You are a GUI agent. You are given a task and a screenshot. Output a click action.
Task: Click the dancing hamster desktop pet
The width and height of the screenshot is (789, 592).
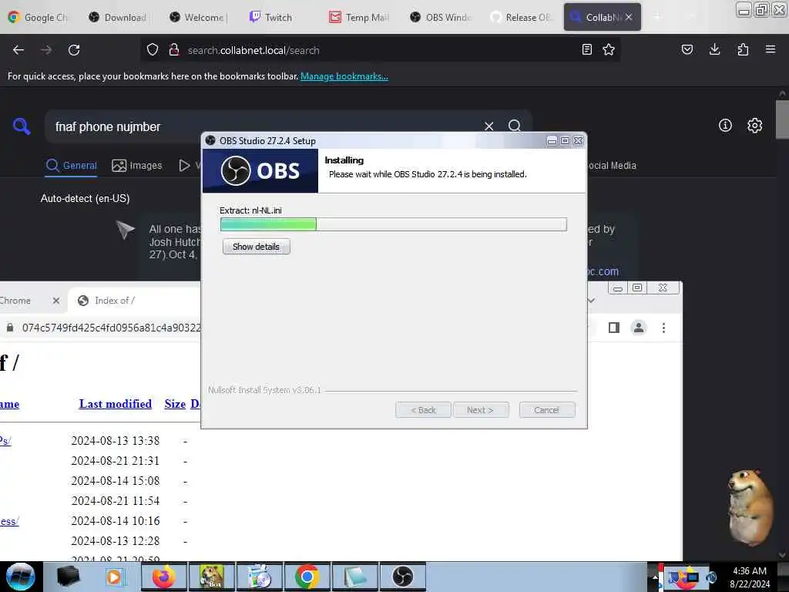point(750,507)
